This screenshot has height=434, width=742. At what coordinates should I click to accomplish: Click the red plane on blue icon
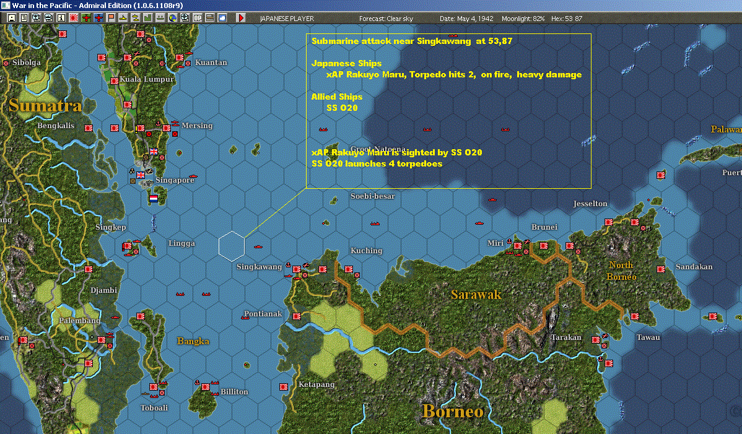(x=98, y=18)
